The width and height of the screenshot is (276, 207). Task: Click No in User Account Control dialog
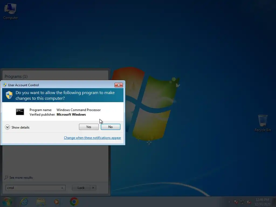pyautogui.click(x=111, y=127)
